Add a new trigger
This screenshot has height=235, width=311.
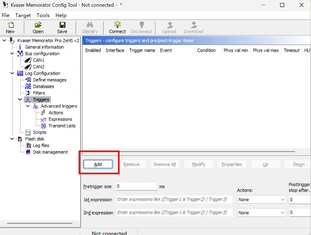coord(98,164)
